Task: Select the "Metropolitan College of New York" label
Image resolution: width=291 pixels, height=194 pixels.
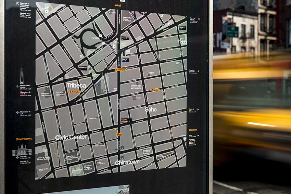Action: point(127,19)
